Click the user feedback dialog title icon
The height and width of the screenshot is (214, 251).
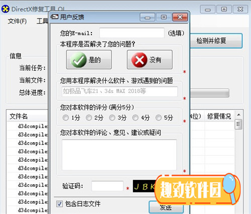(54, 17)
